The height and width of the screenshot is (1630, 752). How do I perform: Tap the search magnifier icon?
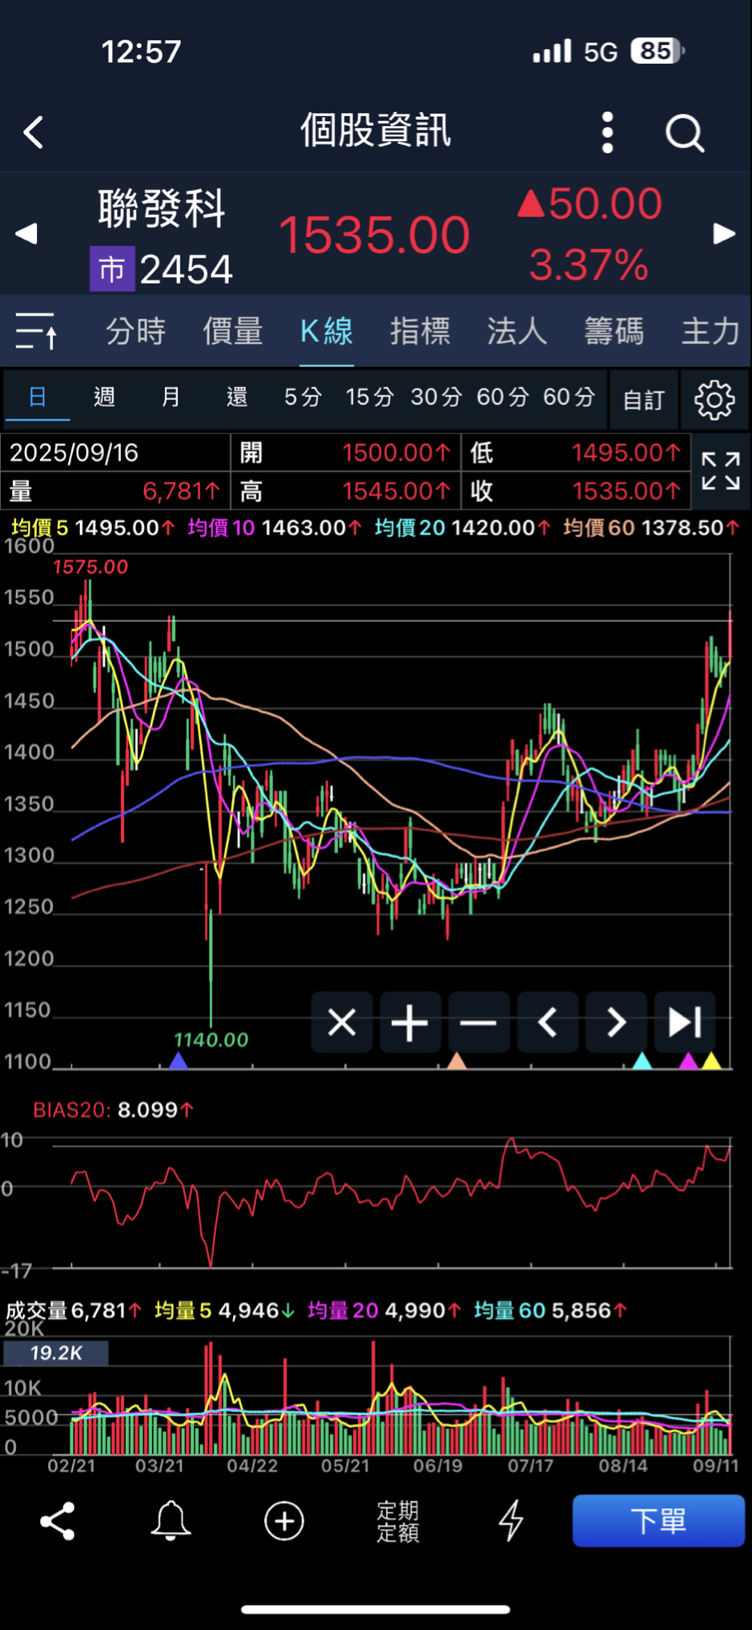click(x=685, y=132)
